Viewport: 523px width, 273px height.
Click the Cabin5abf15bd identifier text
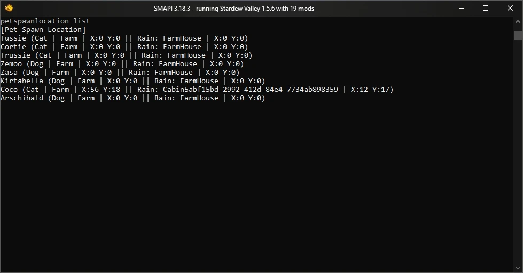(x=250, y=90)
